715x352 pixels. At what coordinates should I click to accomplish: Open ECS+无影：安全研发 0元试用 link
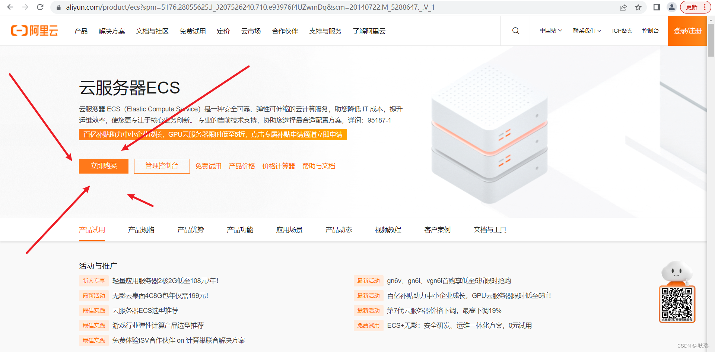[x=459, y=326]
